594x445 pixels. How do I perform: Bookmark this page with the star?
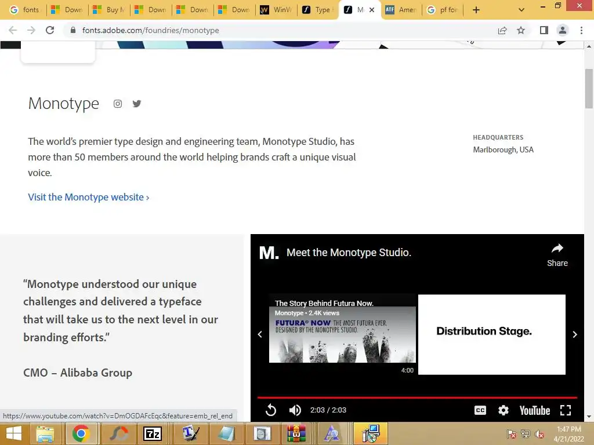[521, 30]
